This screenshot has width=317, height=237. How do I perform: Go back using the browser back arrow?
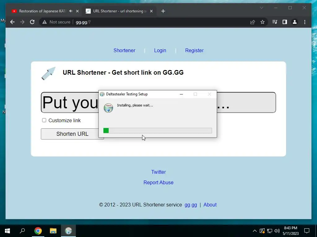(12, 22)
